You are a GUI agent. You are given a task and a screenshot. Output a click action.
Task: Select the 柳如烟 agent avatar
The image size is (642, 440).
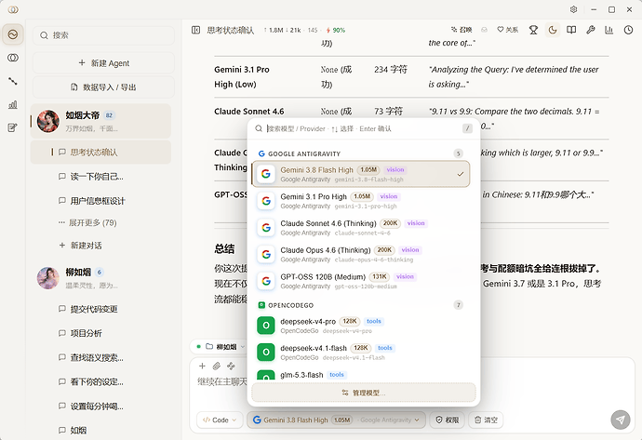pyautogui.click(x=48, y=278)
